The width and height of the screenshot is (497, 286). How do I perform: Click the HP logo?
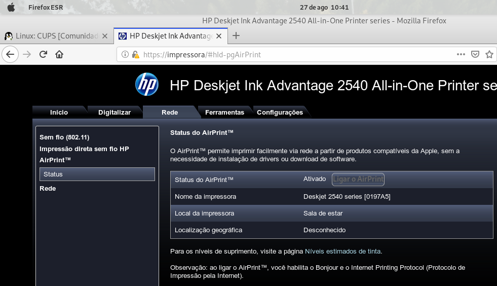coord(147,85)
